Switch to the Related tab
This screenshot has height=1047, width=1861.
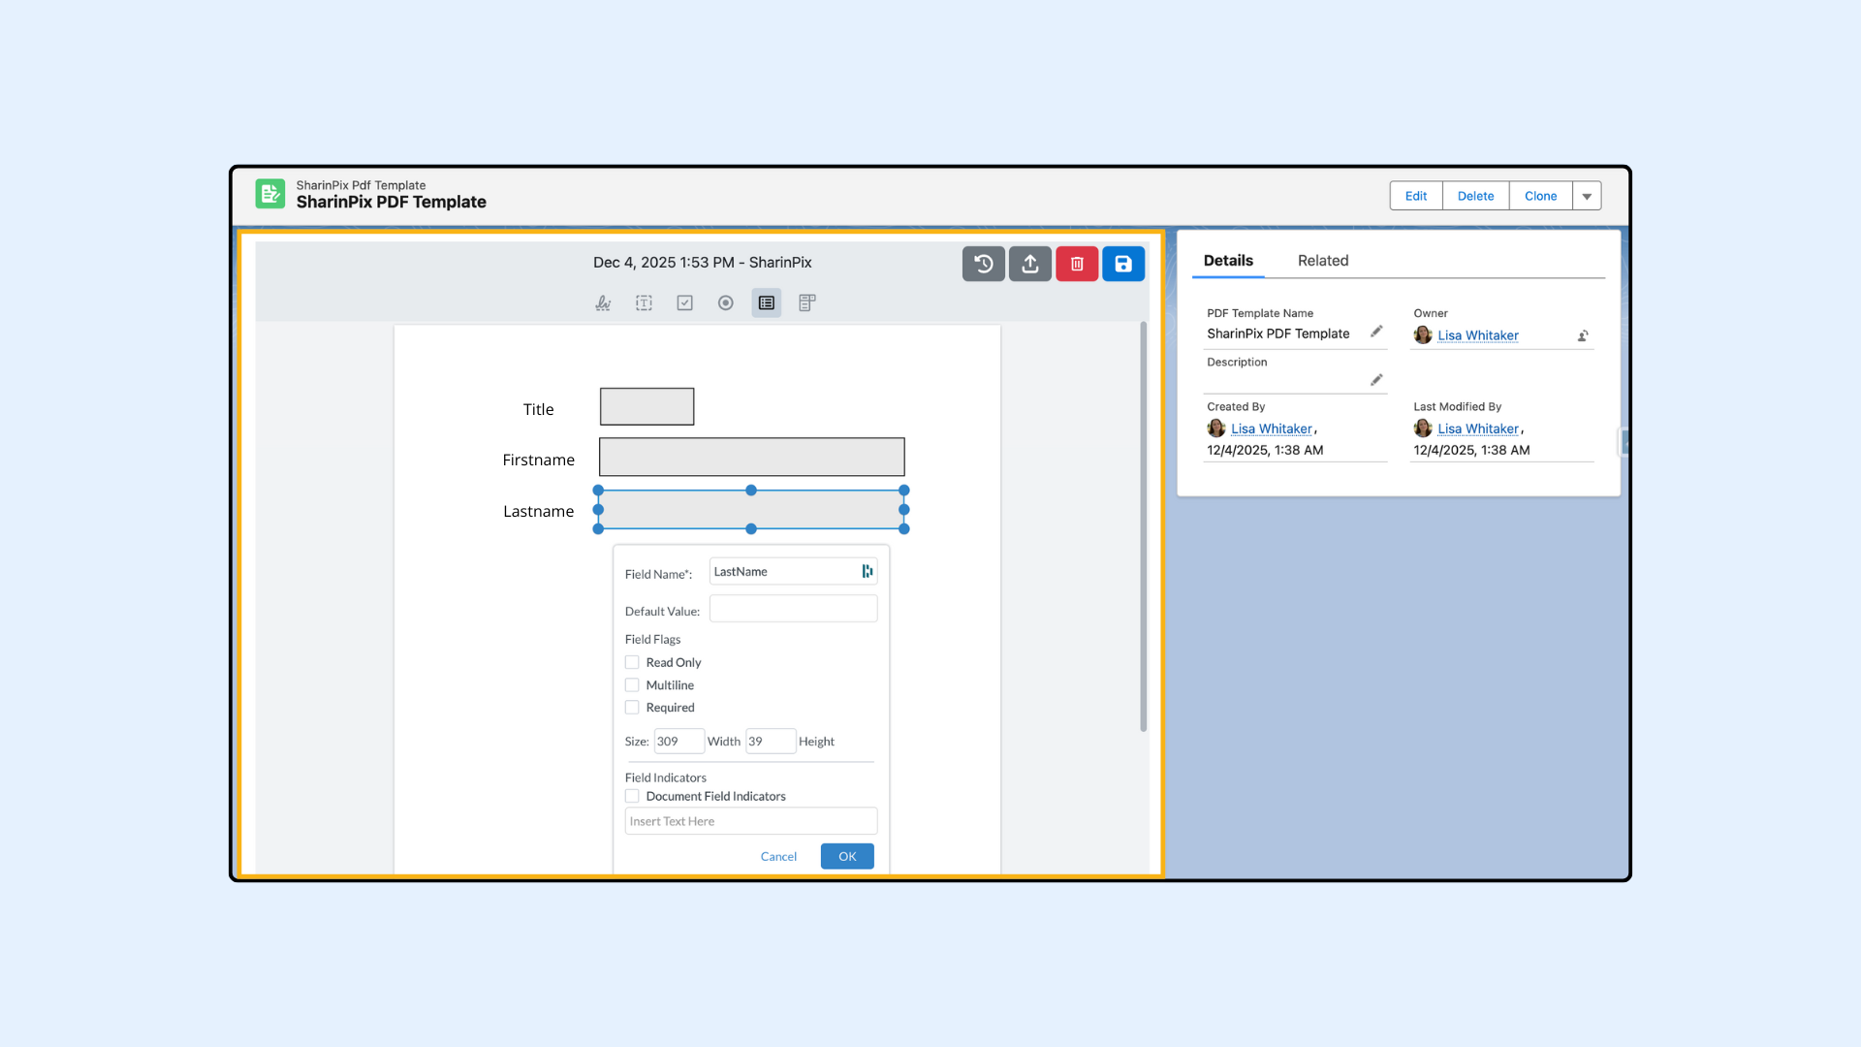(x=1322, y=261)
